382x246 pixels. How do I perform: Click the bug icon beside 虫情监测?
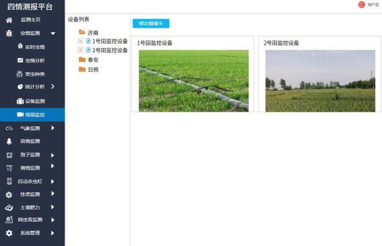coord(9,34)
